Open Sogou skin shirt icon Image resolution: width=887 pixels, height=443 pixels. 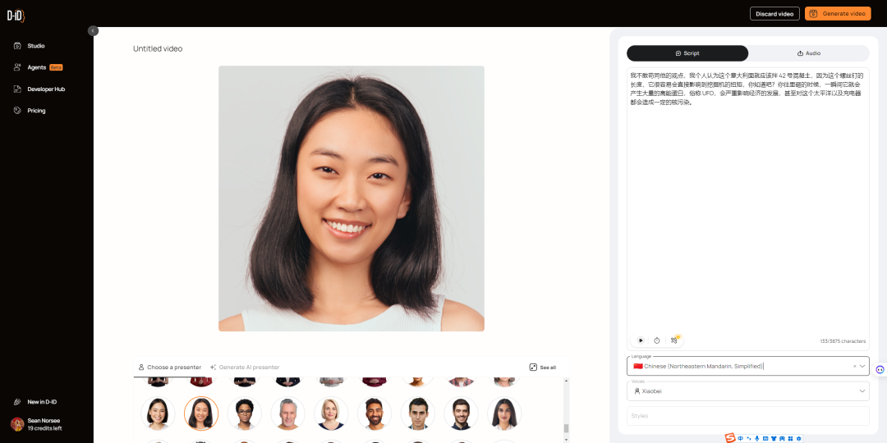[x=774, y=438]
